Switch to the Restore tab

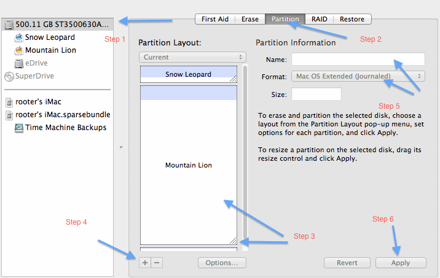click(x=352, y=19)
